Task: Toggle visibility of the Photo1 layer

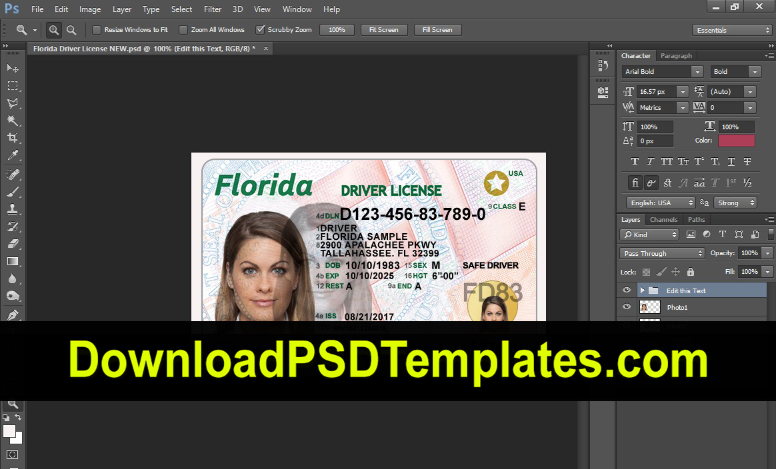Action: [x=625, y=307]
